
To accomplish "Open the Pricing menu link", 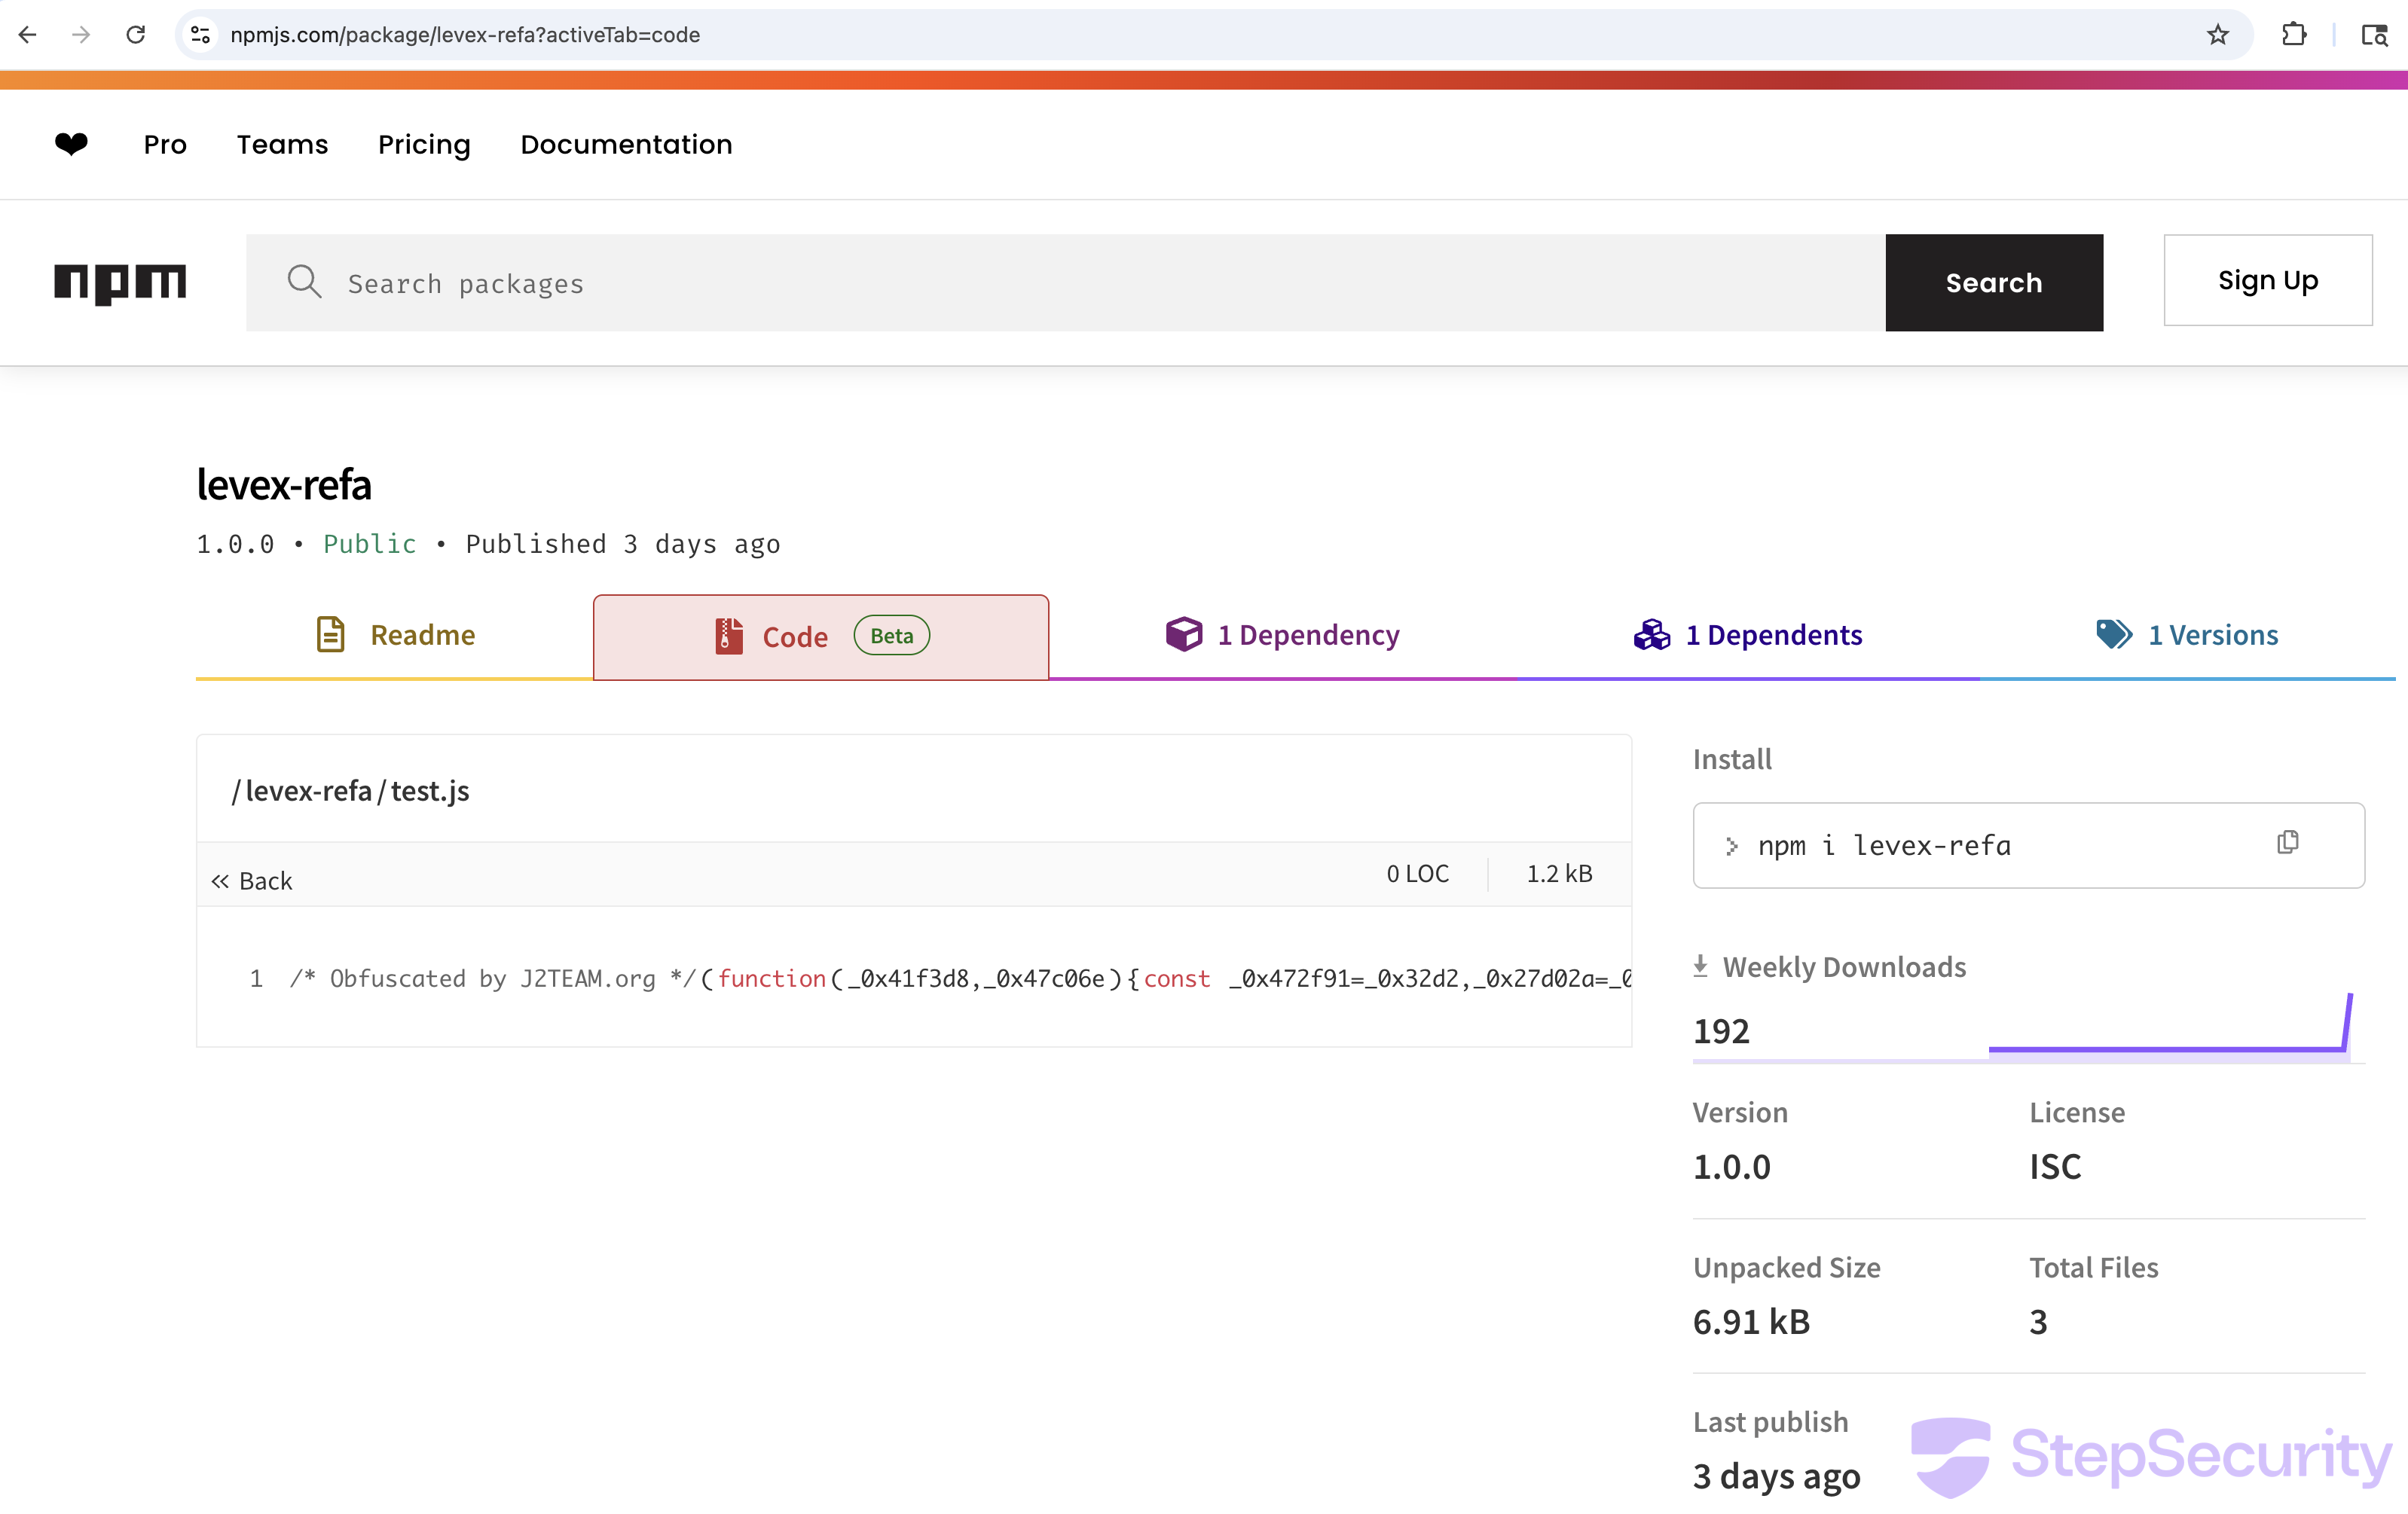I will pyautogui.click(x=424, y=144).
